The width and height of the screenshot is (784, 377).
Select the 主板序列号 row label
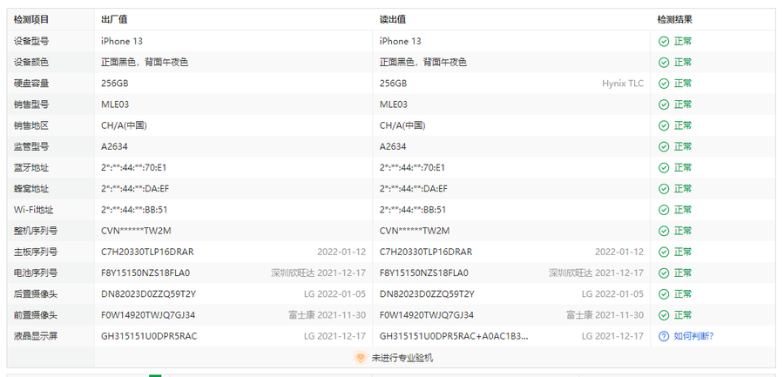[36, 252]
